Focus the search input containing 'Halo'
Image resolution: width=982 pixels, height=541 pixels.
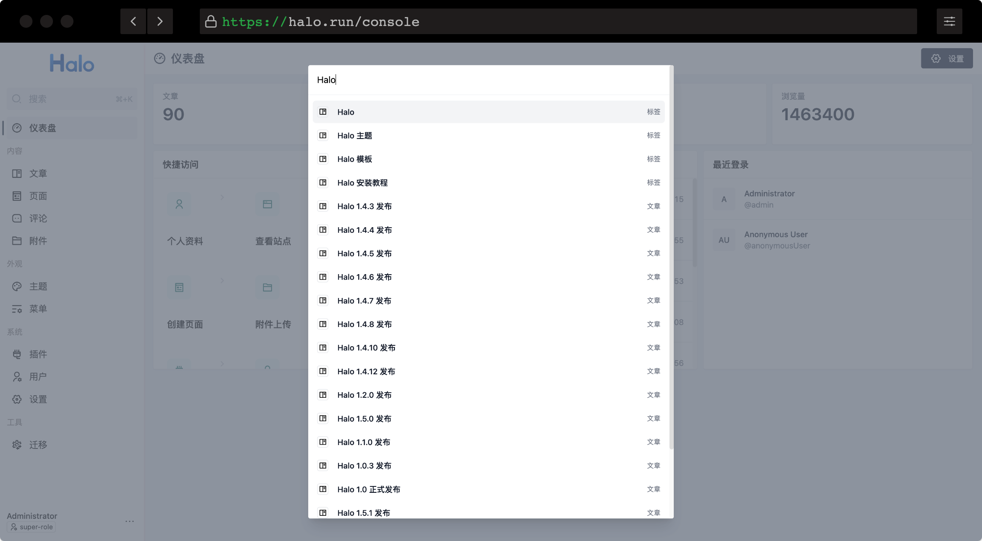click(x=488, y=80)
